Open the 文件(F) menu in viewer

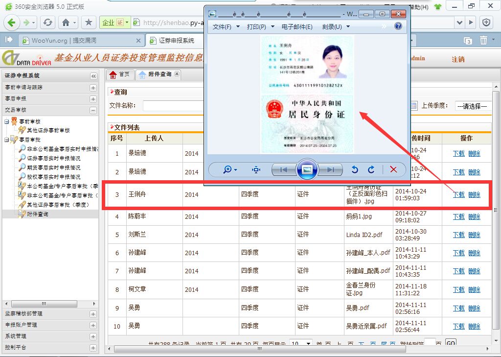(226, 26)
